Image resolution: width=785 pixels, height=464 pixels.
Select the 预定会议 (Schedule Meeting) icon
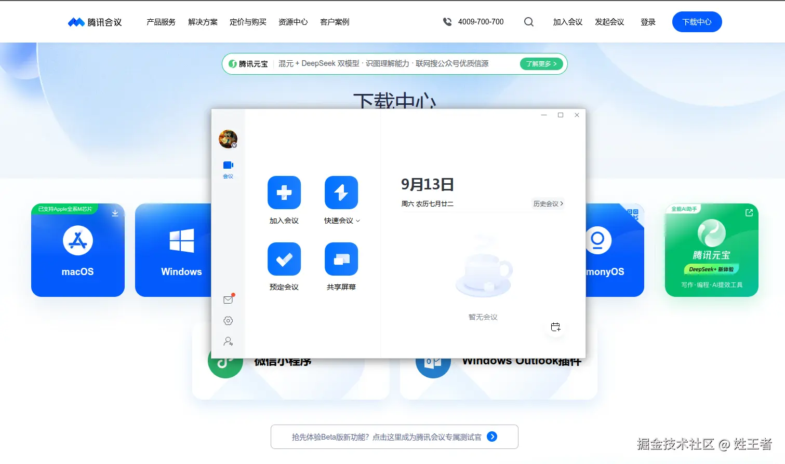(284, 258)
